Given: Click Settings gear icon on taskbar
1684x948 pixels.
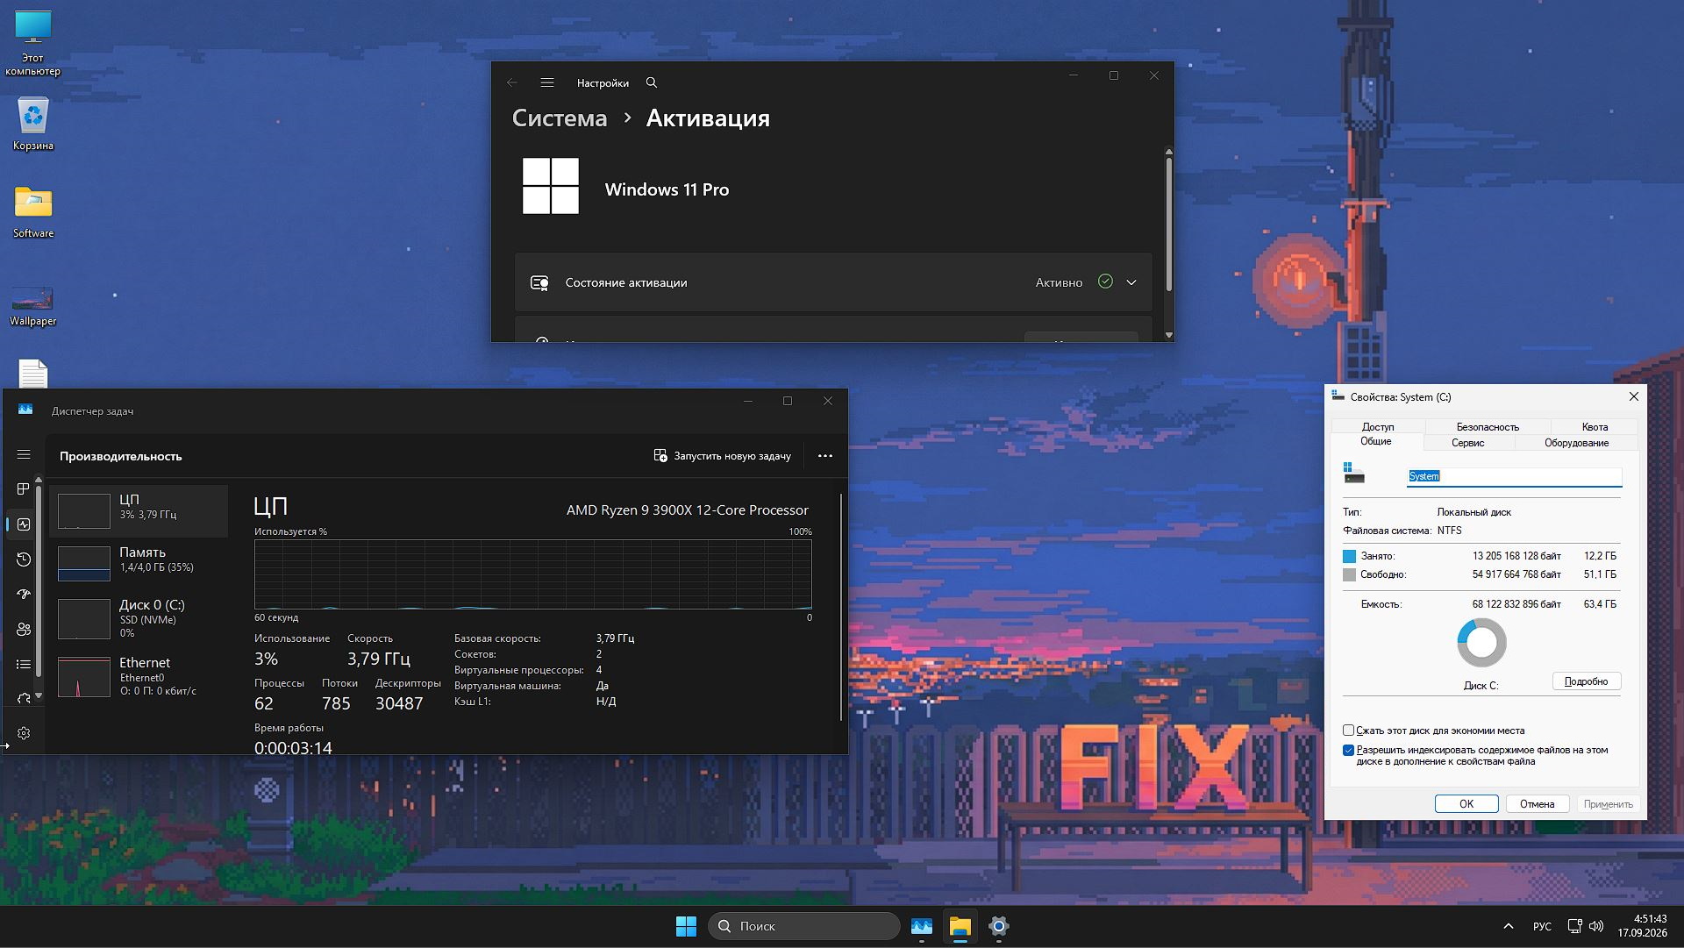Looking at the screenshot, I should [x=999, y=926].
